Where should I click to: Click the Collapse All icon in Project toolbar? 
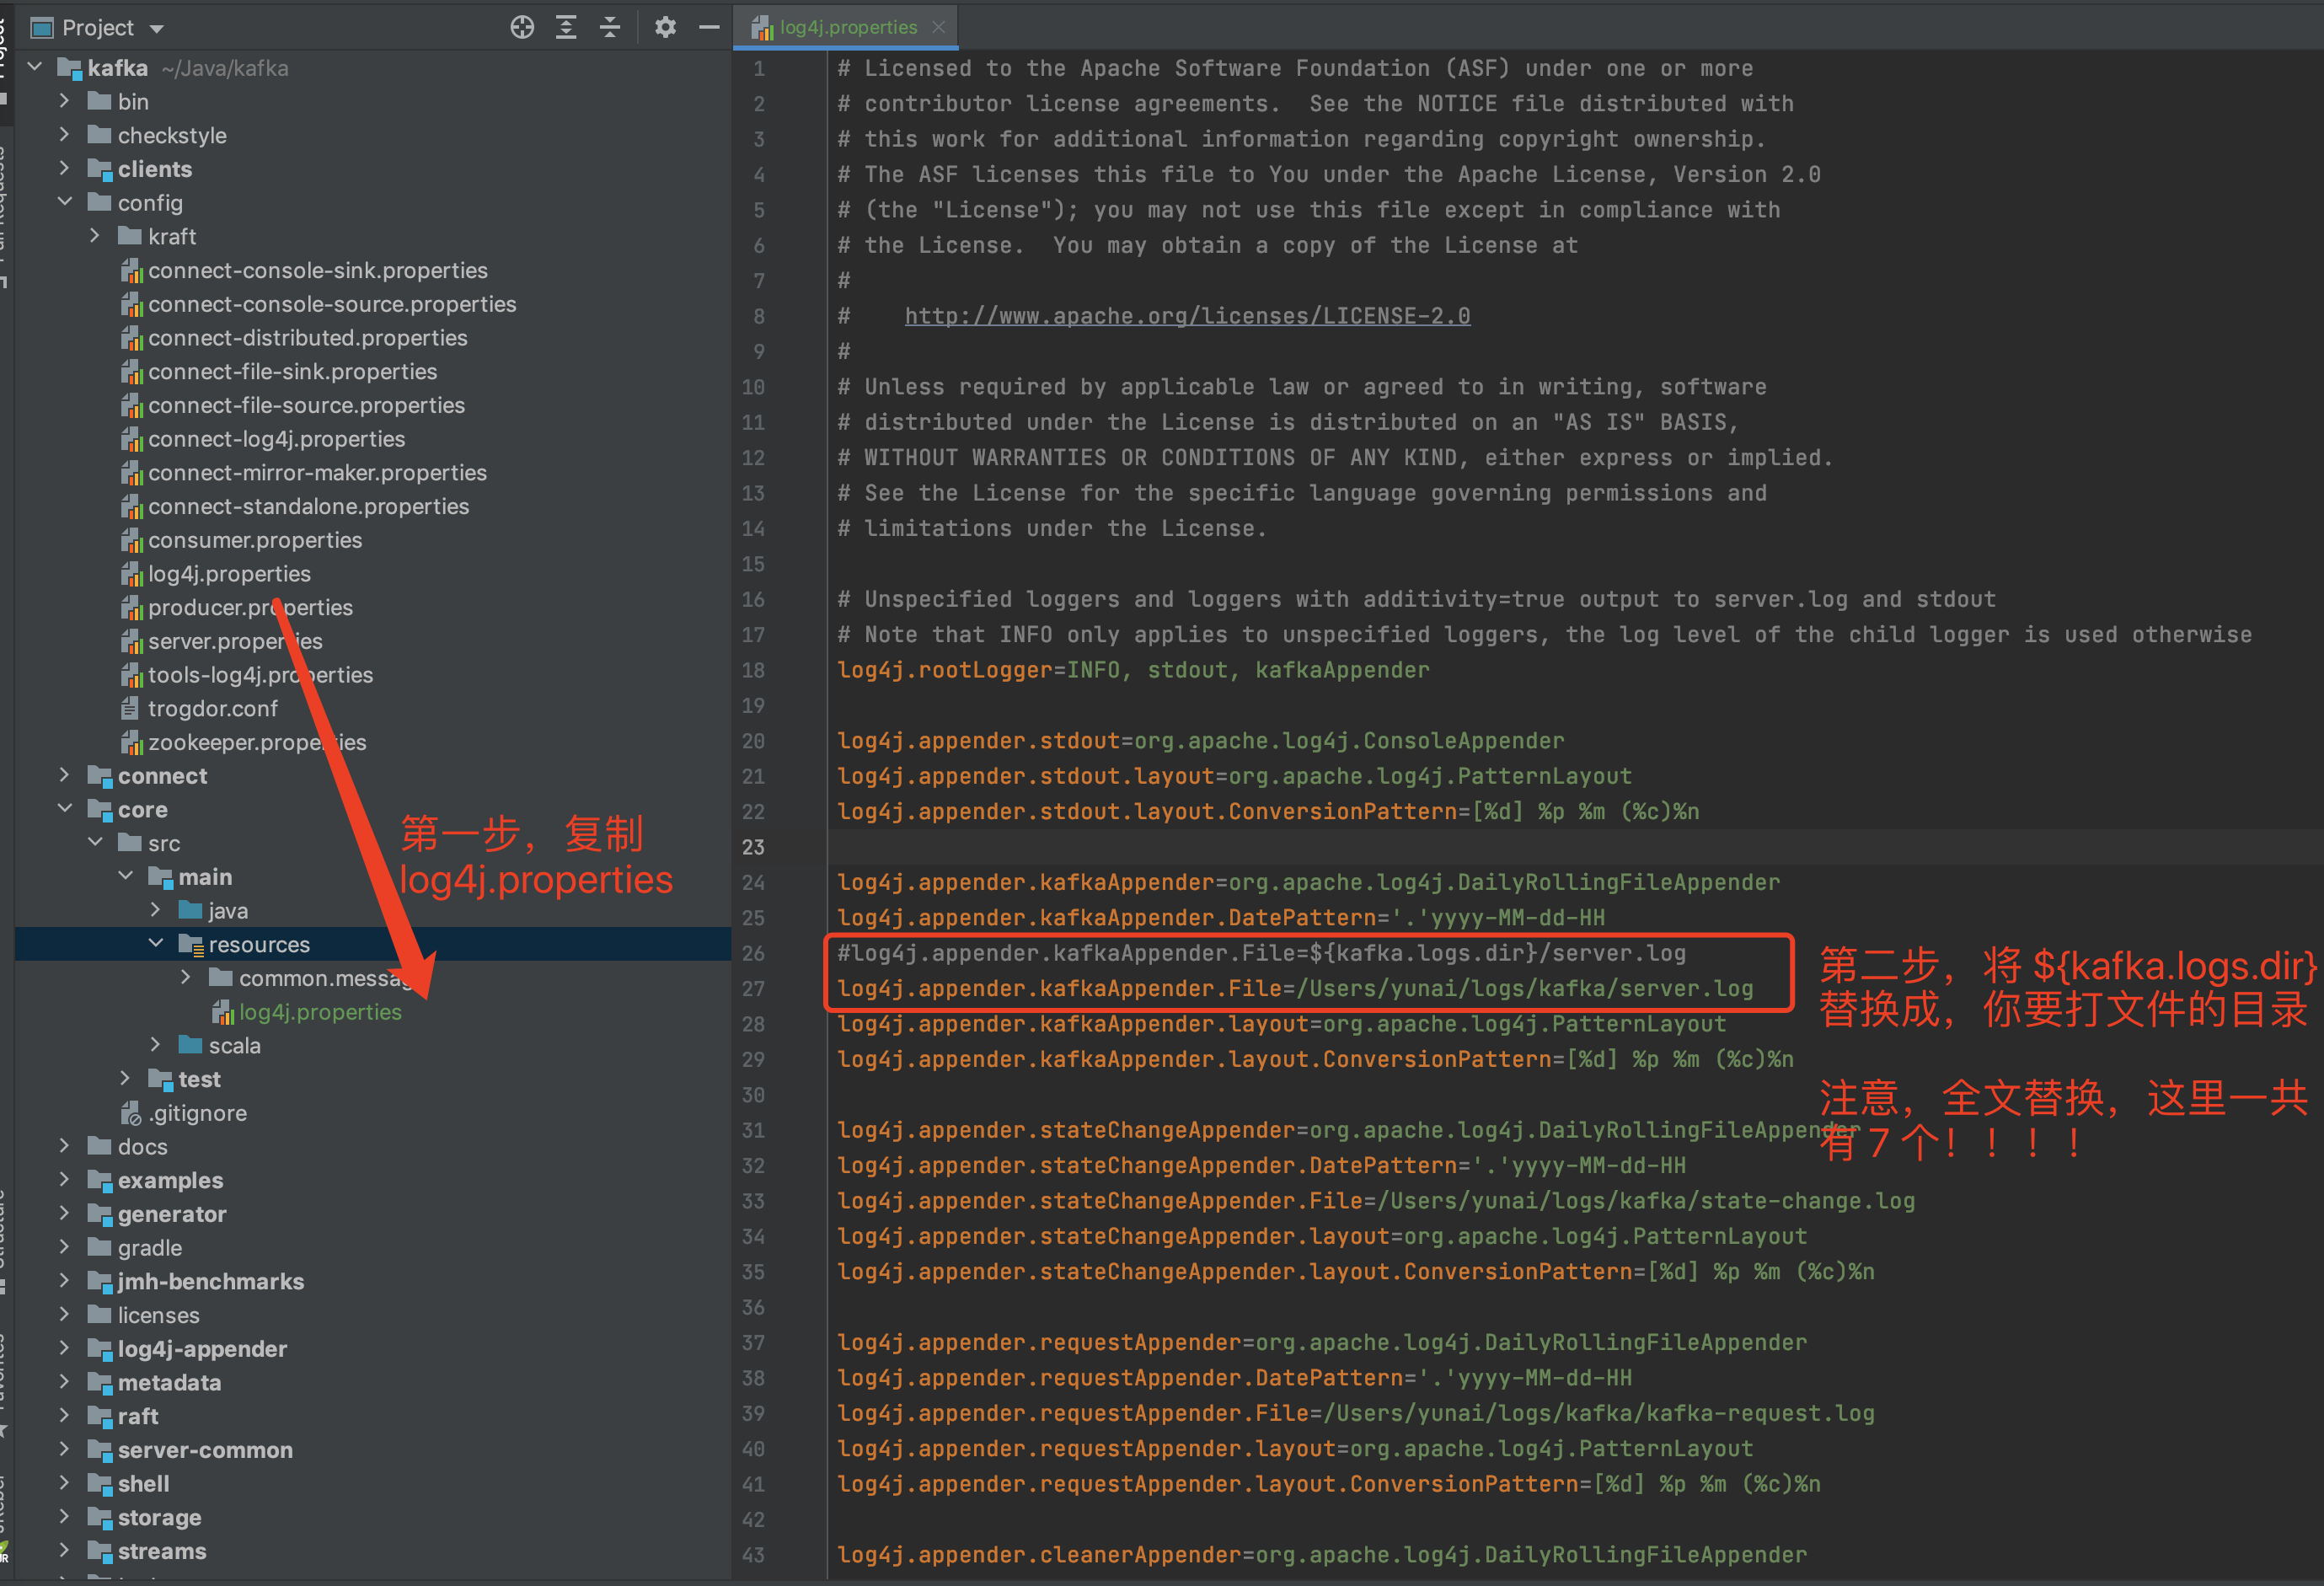point(610,27)
